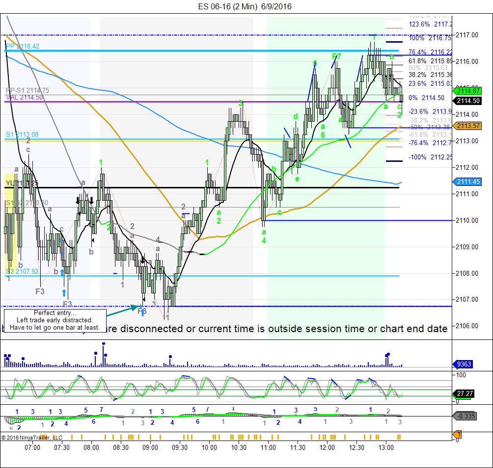Click the 2110.00 price axis label

coord(467,220)
